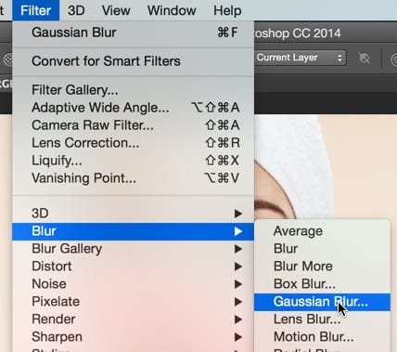This screenshot has height=352, width=397.
Task: Open the Help menu
Action: tap(227, 10)
